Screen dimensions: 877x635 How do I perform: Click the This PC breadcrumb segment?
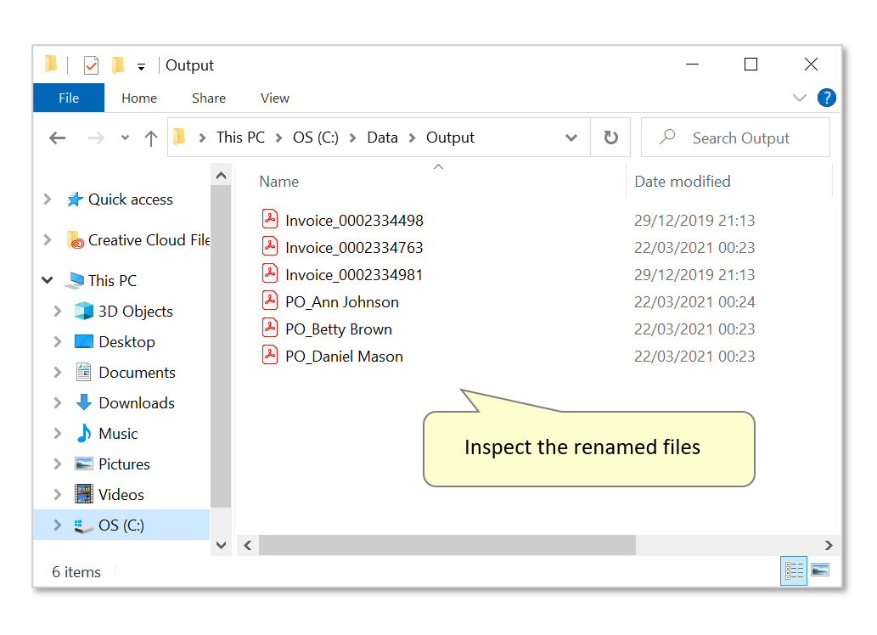[x=240, y=138]
